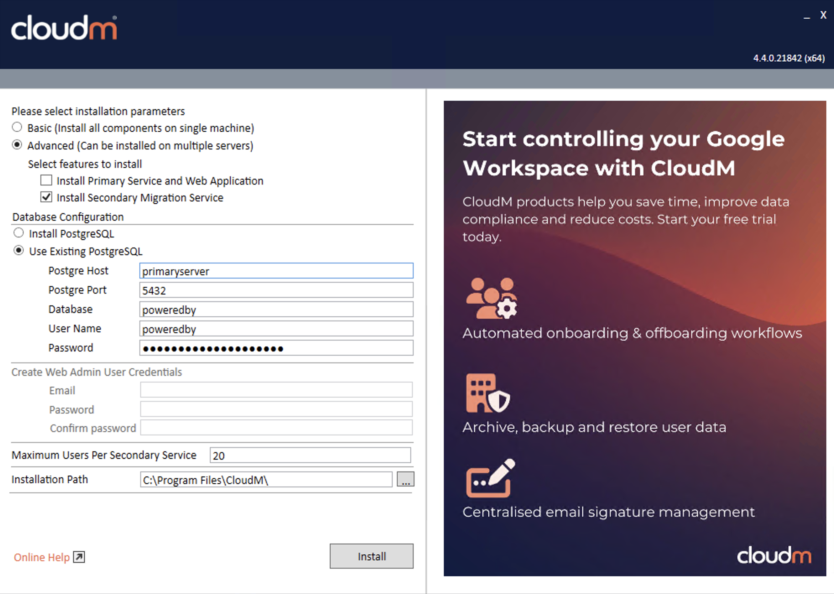Click the external link icon beside Online Help

[x=79, y=557]
